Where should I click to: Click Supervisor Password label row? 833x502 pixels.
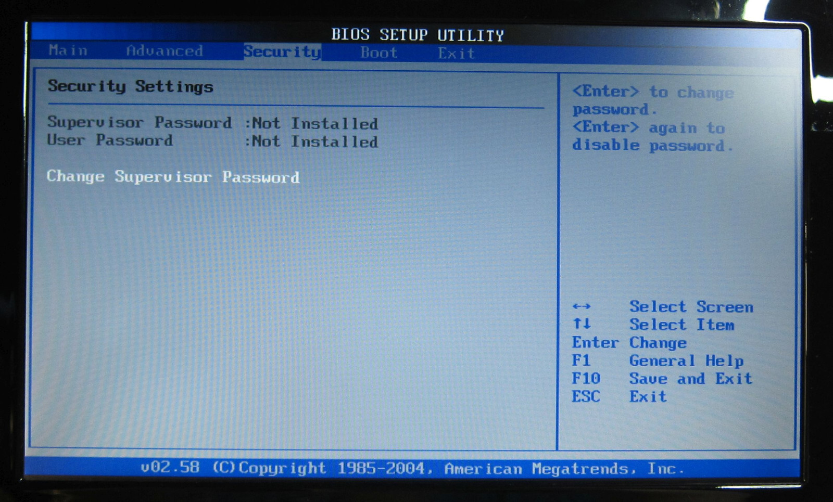(140, 122)
